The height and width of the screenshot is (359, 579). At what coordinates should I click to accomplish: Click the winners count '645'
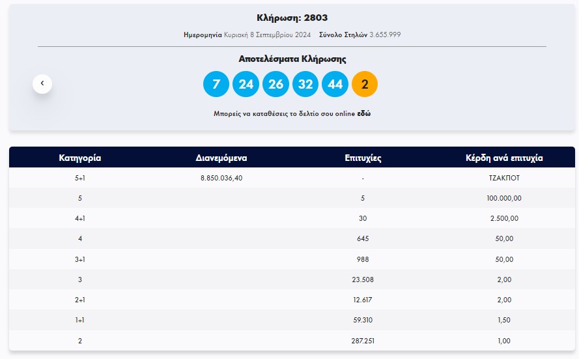363,239
